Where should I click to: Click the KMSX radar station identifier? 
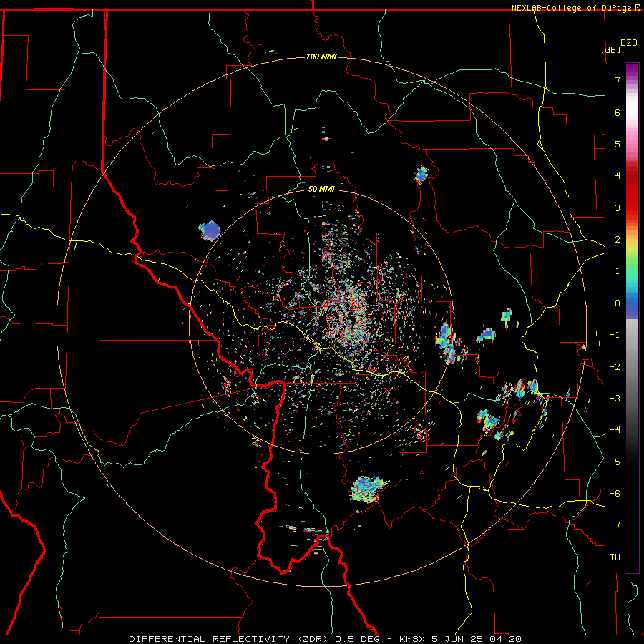click(x=412, y=639)
